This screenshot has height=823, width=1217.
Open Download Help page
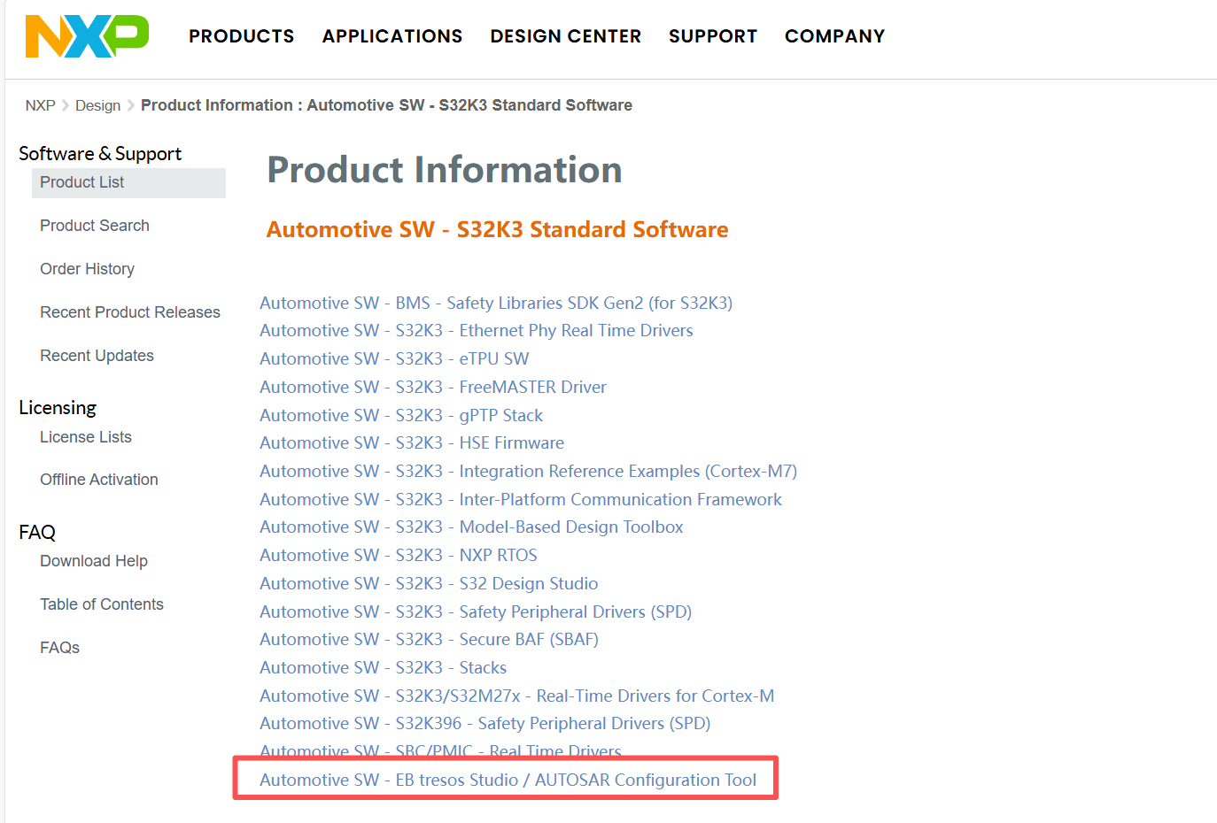click(x=94, y=561)
